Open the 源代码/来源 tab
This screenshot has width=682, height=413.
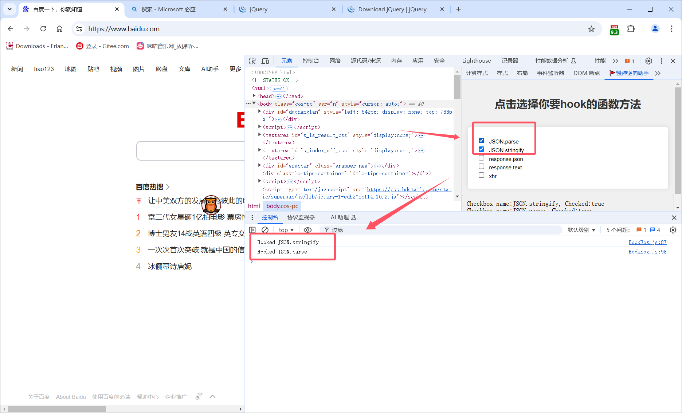[x=366, y=61]
